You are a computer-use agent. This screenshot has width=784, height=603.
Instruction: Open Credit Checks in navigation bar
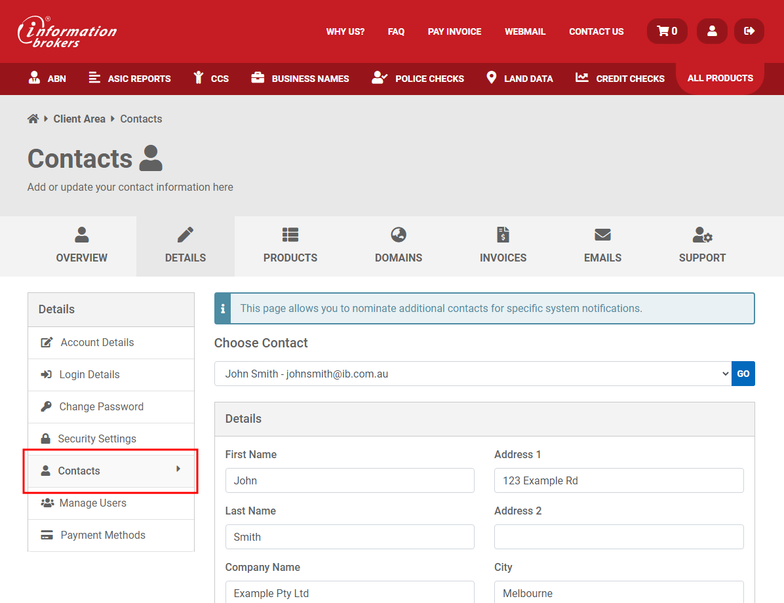click(x=620, y=79)
